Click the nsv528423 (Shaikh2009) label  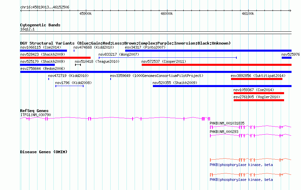tap(43, 54)
